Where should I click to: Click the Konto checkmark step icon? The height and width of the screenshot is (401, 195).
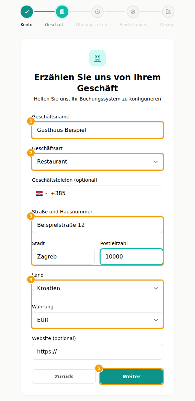pyautogui.click(x=27, y=12)
